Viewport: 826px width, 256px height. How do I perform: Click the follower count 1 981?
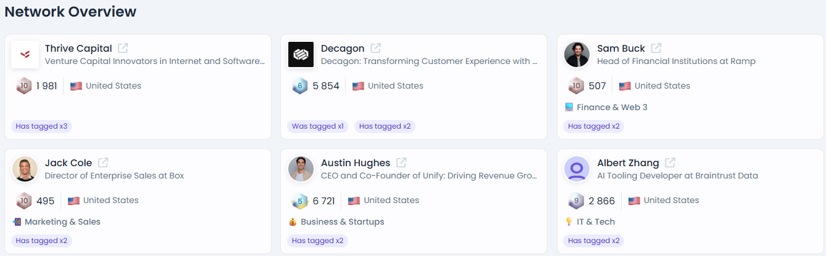coord(46,86)
